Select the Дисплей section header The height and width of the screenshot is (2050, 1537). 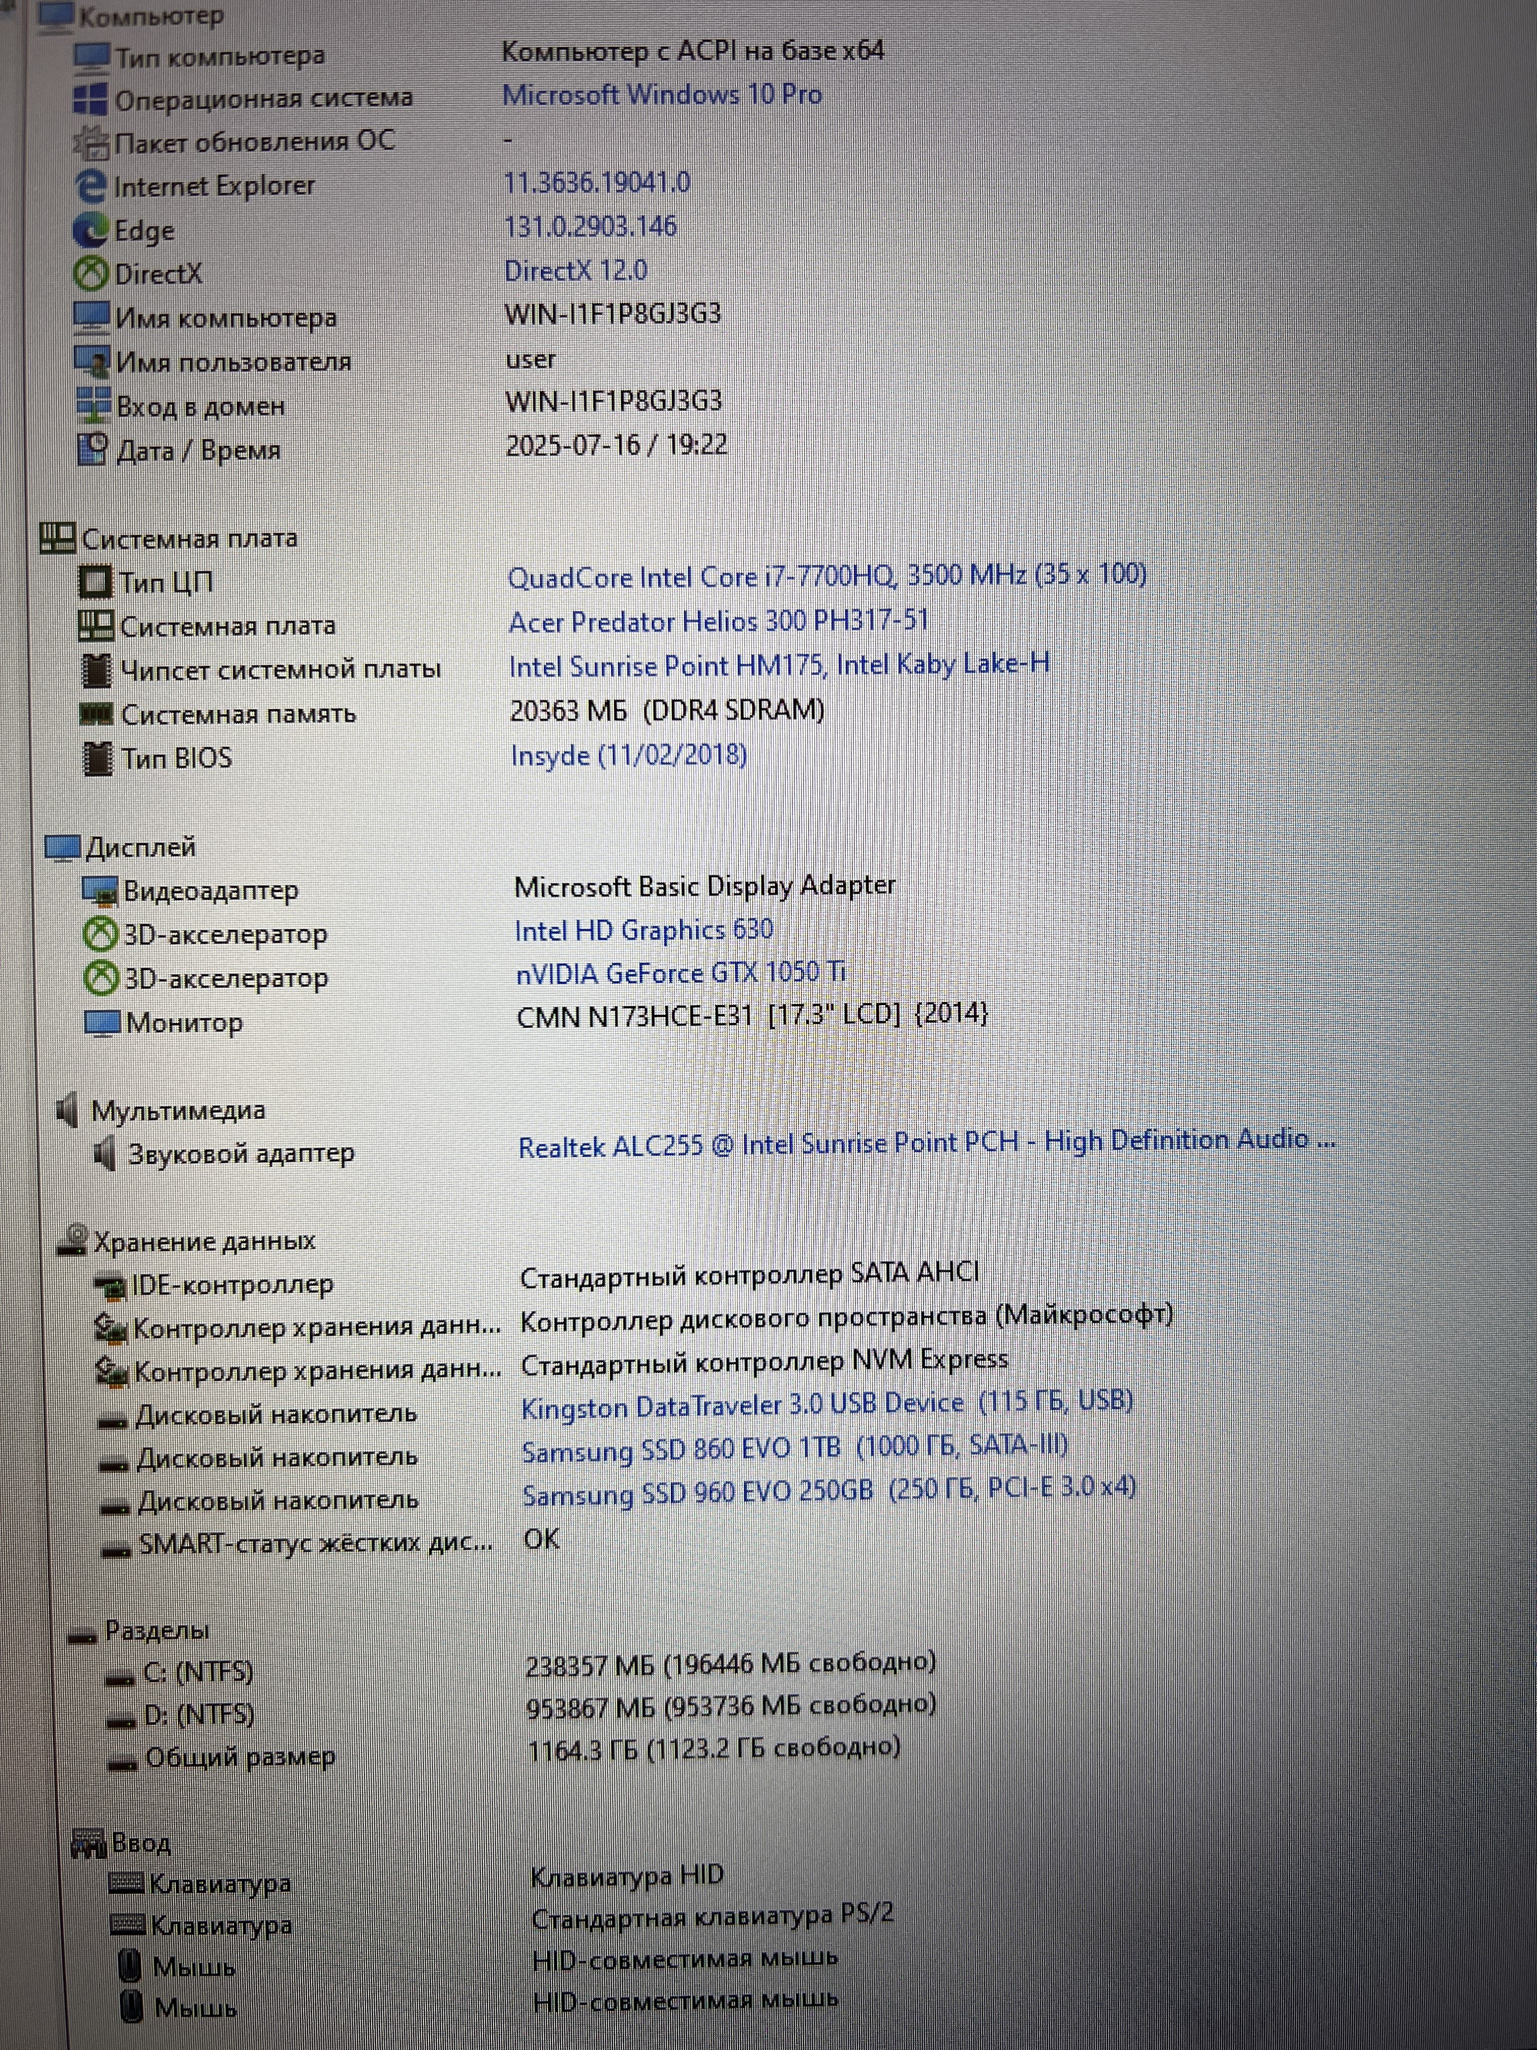(x=141, y=847)
